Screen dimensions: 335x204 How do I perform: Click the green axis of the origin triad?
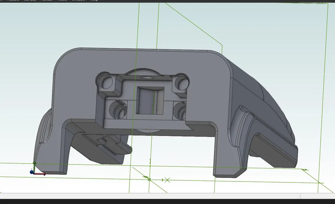click(34, 167)
